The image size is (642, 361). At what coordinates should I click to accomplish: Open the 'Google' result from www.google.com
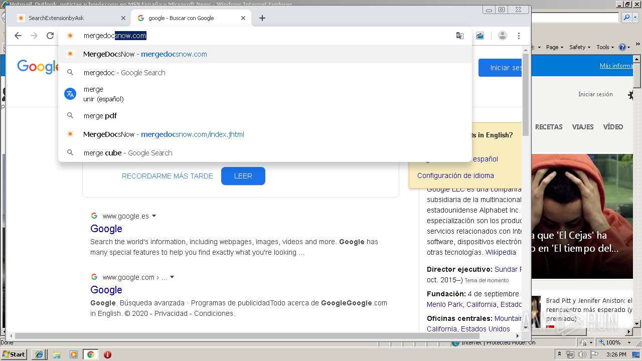point(106,290)
